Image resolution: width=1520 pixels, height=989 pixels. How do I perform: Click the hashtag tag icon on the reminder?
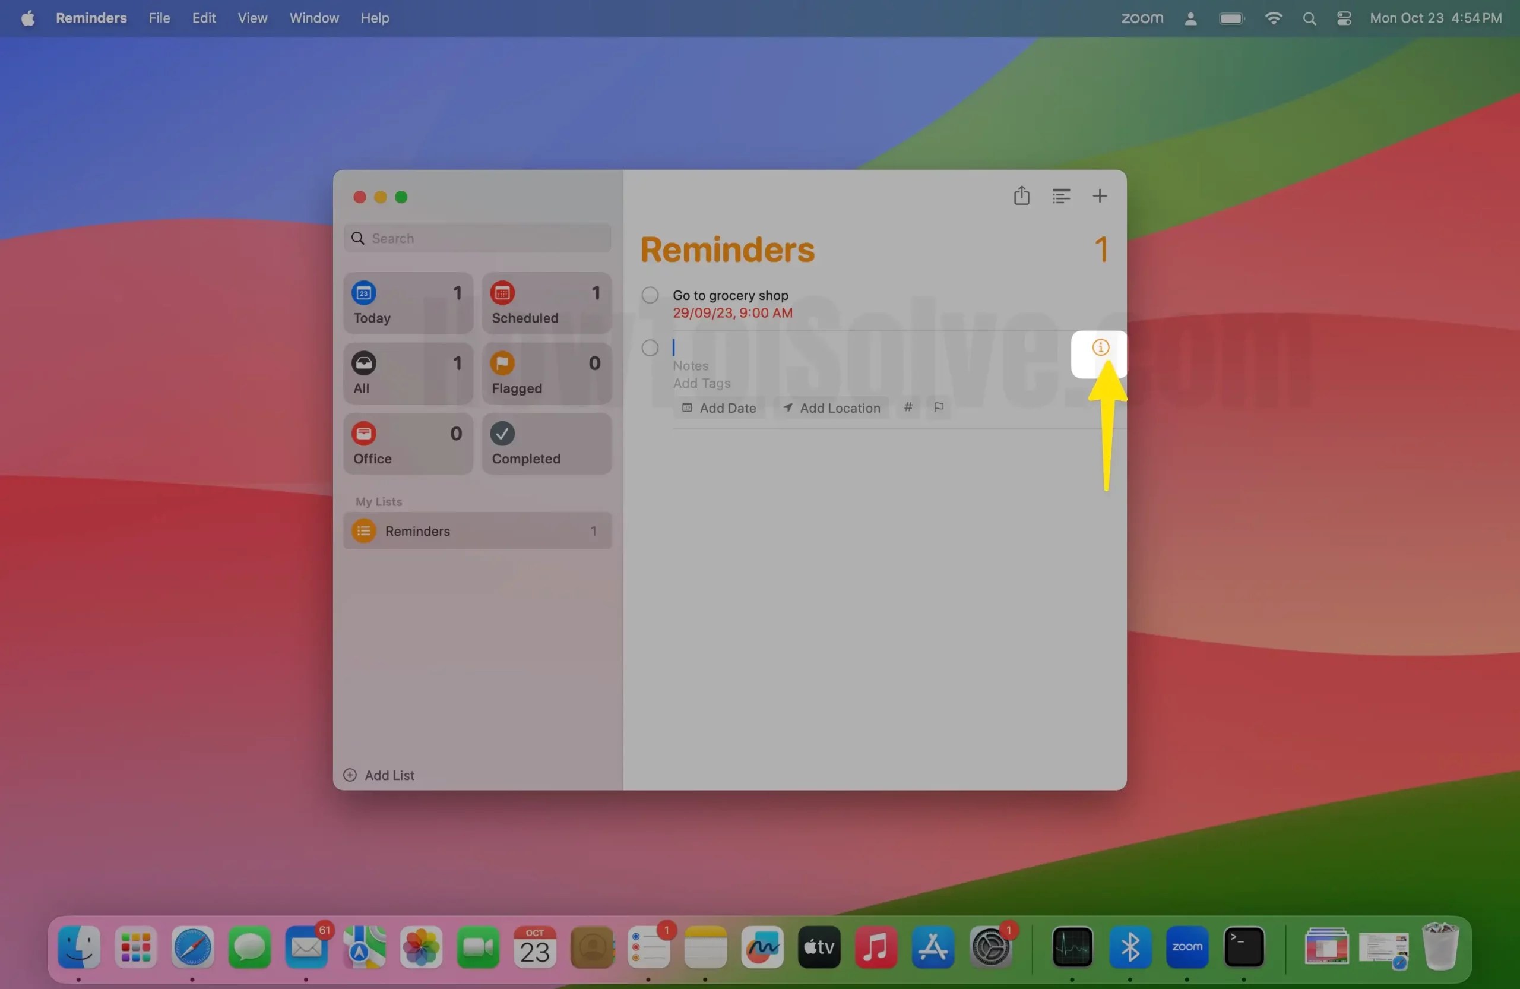click(908, 407)
